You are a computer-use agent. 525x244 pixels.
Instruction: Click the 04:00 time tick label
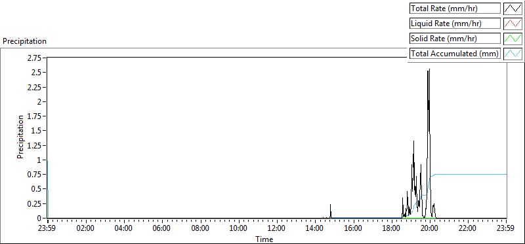(x=124, y=229)
